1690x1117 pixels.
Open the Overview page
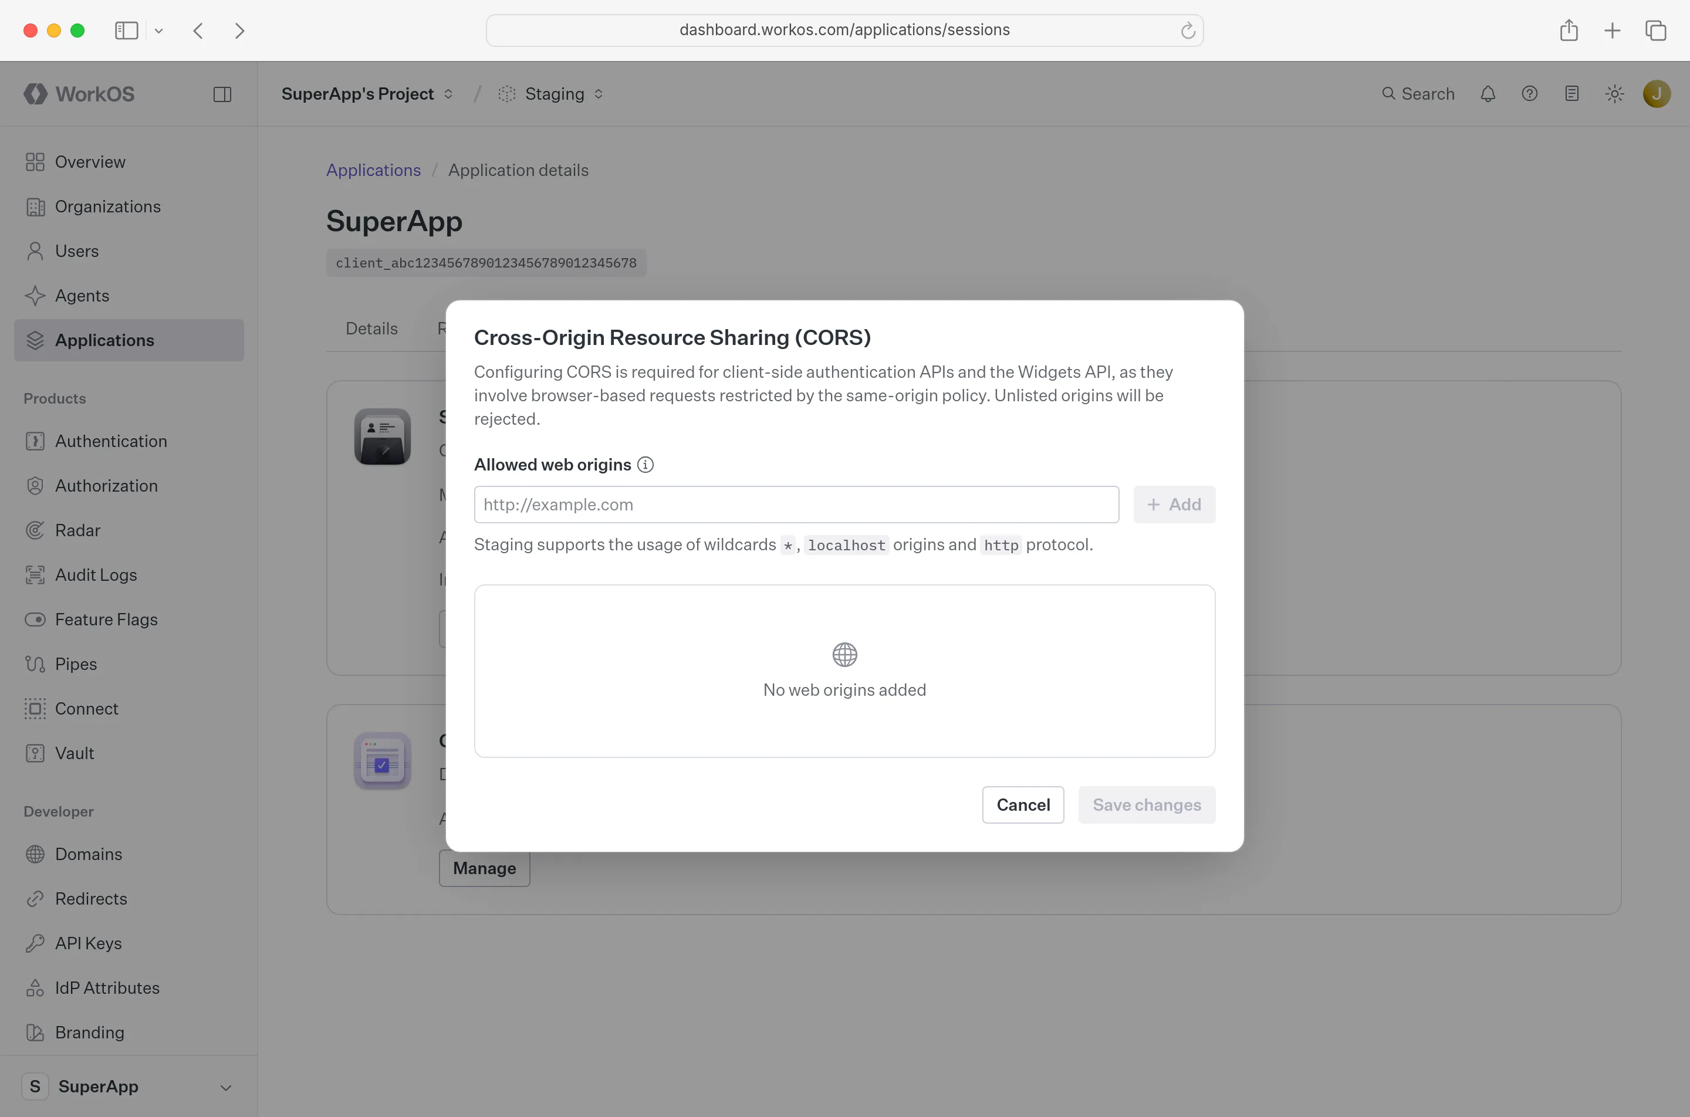coord(129,162)
